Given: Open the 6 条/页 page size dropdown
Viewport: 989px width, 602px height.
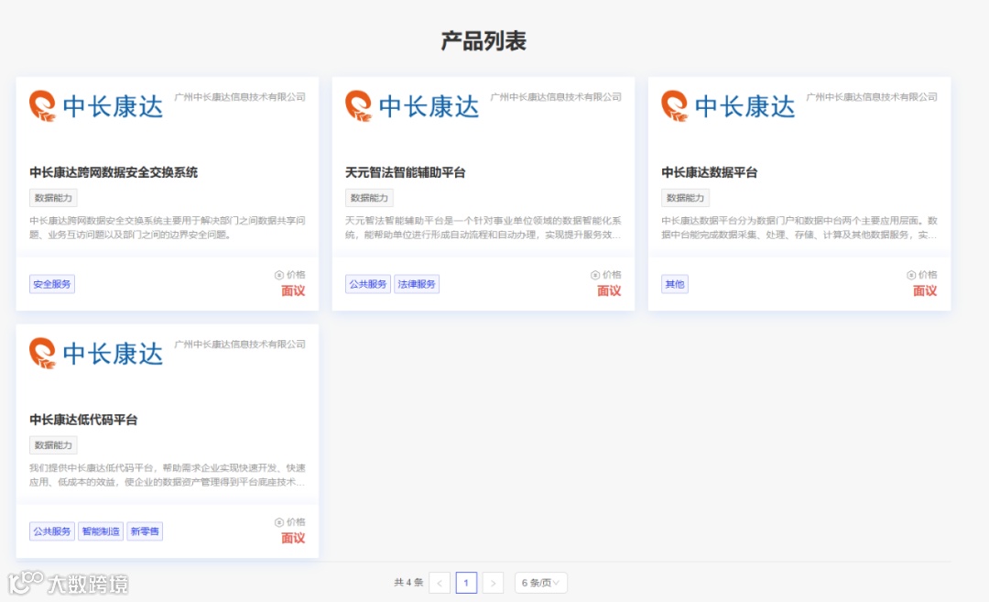Looking at the screenshot, I should (x=540, y=583).
